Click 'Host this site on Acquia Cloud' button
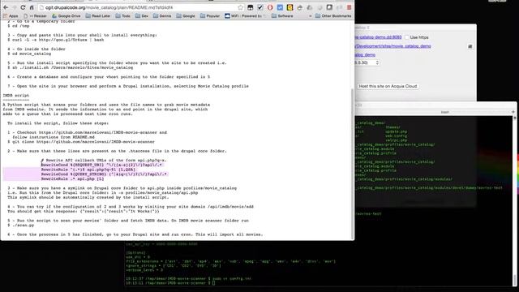 click(388, 86)
